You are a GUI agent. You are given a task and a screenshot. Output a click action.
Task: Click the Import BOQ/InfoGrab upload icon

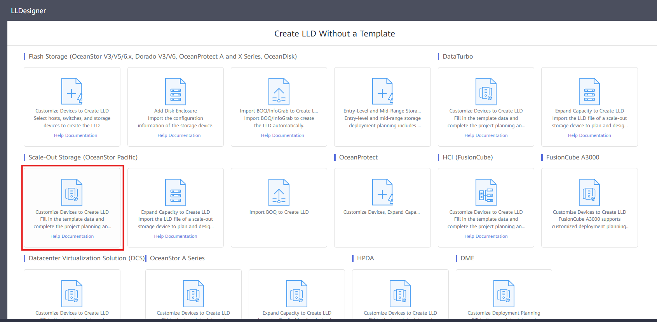point(279,92)
